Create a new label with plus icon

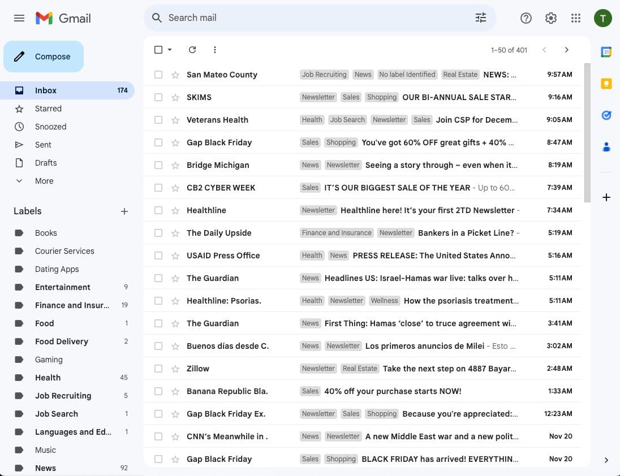(124, 211)
